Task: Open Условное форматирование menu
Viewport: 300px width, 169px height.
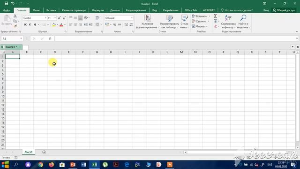Action: (x=147, y=22)
